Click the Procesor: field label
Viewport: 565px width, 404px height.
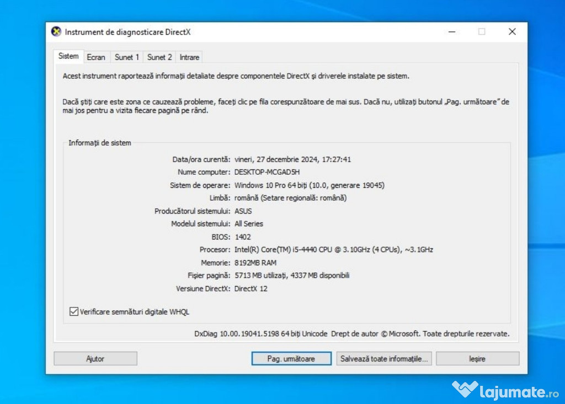pos(215,250)
